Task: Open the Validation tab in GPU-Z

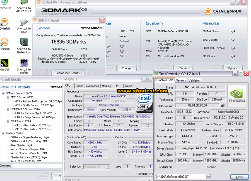Action: [194, 80]
